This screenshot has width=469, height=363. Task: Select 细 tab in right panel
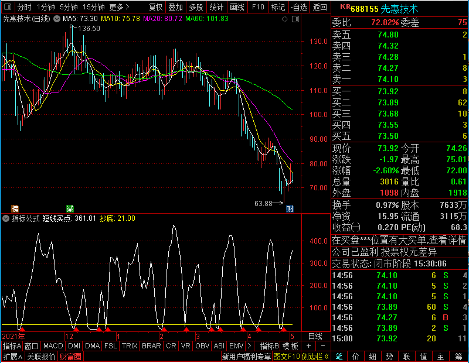point(372,357)
